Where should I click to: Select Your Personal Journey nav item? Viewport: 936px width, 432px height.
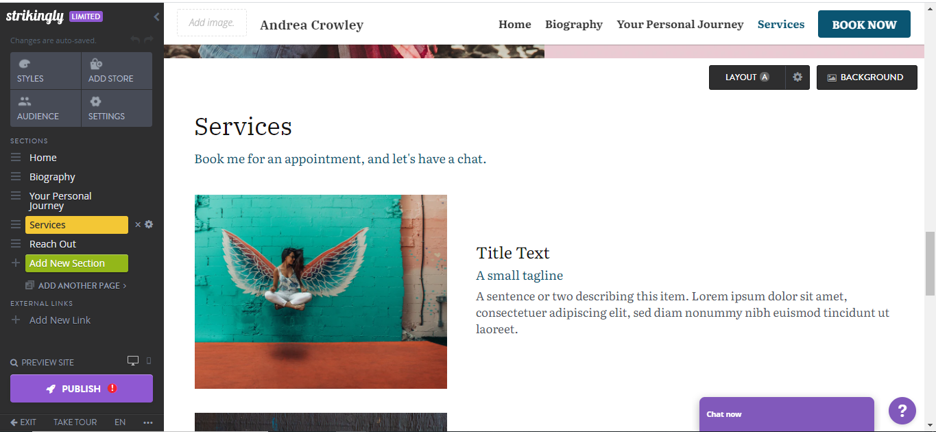click(x=680, y=24)
